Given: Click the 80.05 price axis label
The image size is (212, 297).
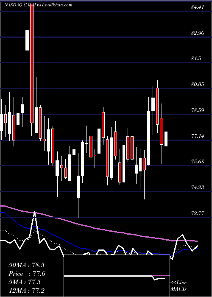Looking at the screenshot, I should coord(198,84).
